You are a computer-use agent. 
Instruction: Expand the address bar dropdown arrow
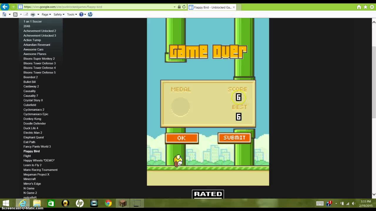coord(174,7)
